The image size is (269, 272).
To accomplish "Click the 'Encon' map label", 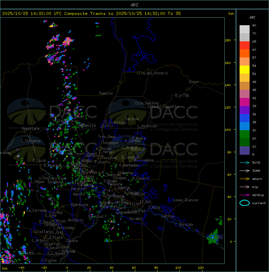I will tap(194, 82).
